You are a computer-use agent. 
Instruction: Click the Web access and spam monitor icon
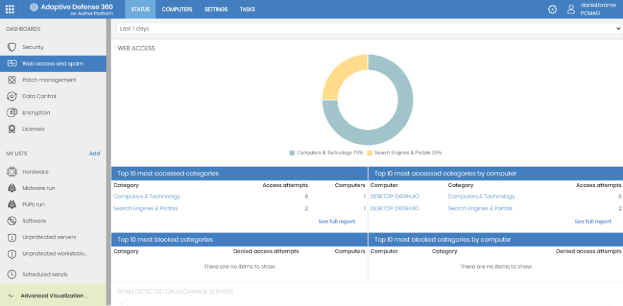point(12,63)
